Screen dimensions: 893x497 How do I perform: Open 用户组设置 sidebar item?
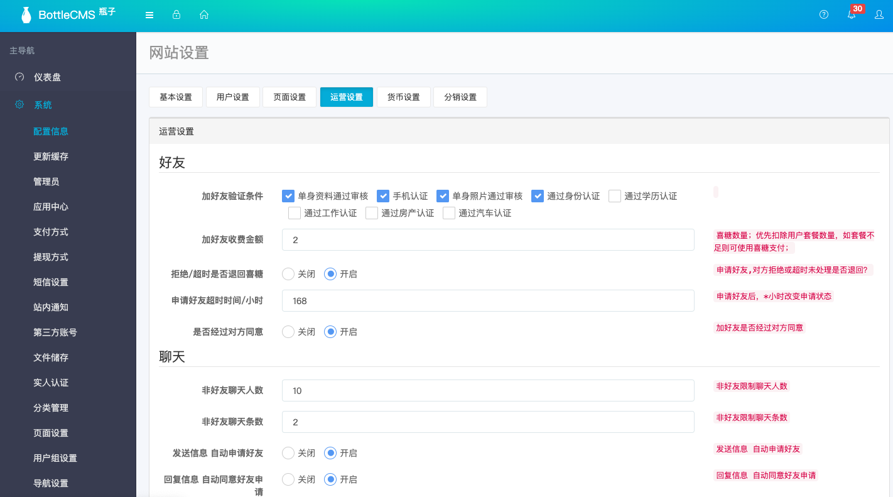click(x=55, y=458)
